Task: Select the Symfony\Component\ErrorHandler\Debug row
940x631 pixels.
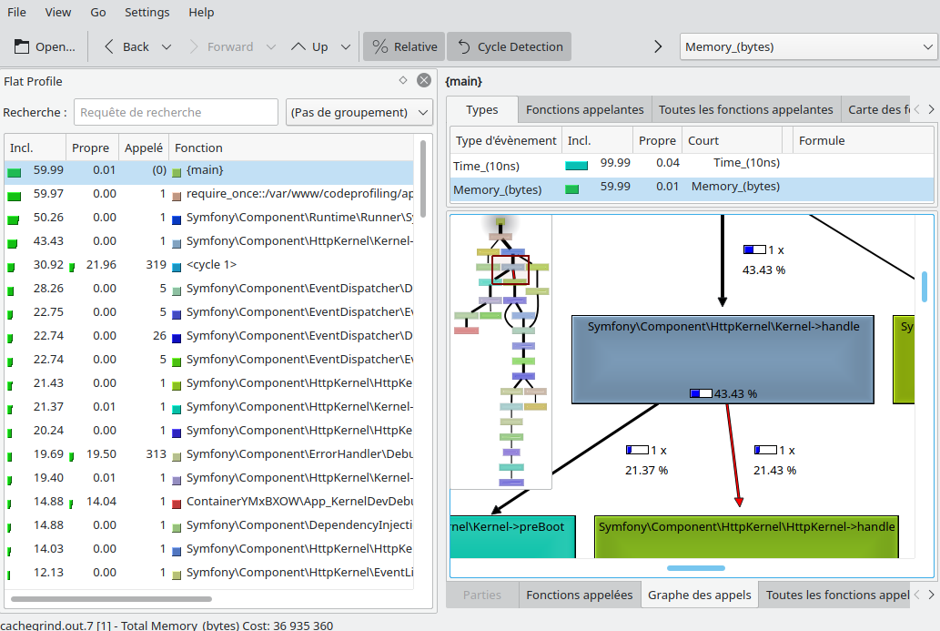Action: pos(209,454)
